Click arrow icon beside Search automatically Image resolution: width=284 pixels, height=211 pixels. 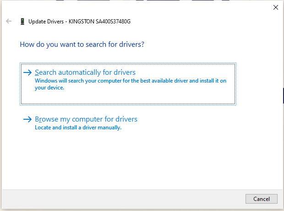27,72
